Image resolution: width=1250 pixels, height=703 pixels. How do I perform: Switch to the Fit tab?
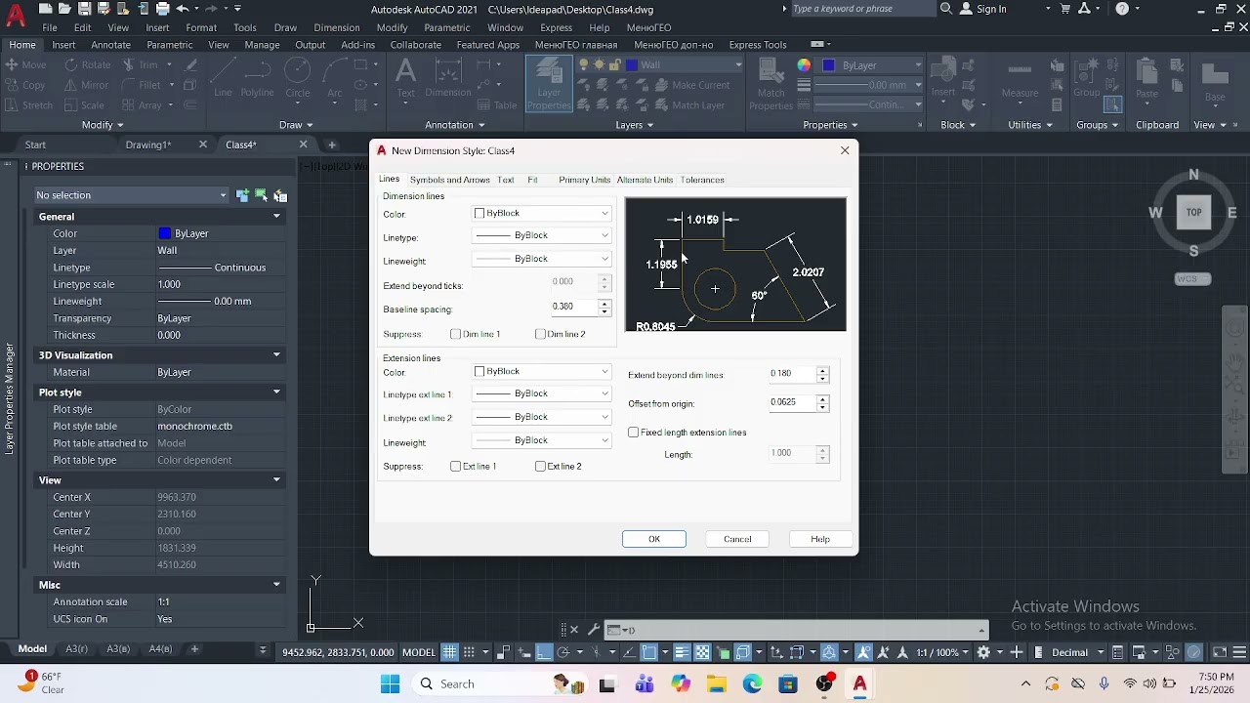(x=532, y=180)
